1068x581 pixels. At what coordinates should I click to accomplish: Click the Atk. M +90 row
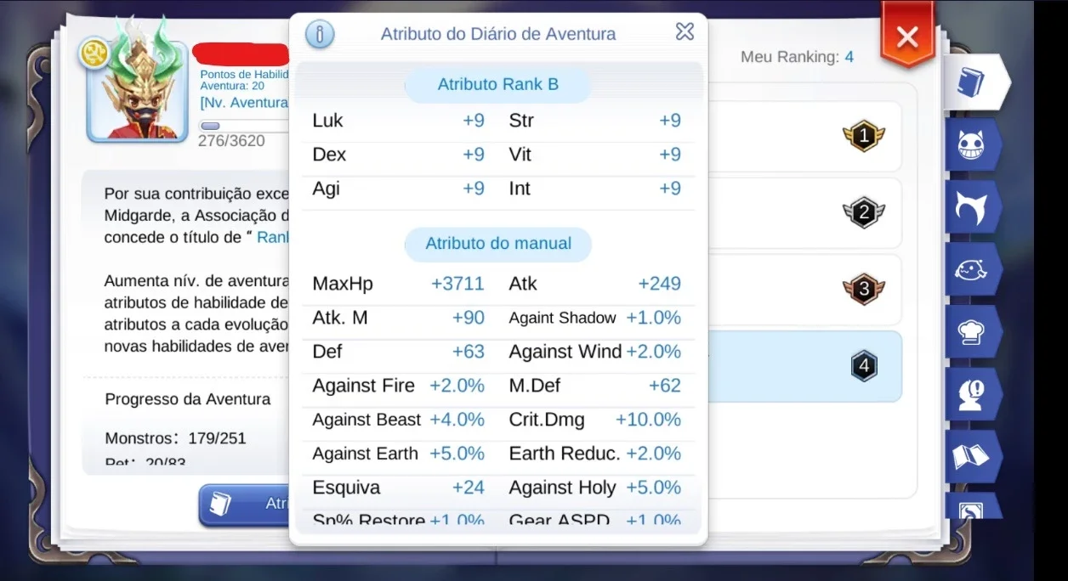(x=399, y=318)
